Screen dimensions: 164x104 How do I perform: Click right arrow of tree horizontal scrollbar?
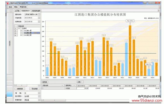click(39, 85)
